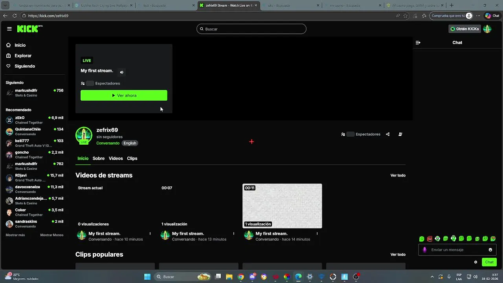This screenshot has width=503, height=283.
Task: Click Mostrar más in the sidebar
Action: [15, 235]
